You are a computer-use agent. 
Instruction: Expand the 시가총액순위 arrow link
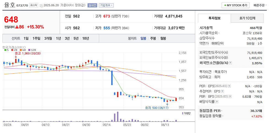click(x=219, y=33)
